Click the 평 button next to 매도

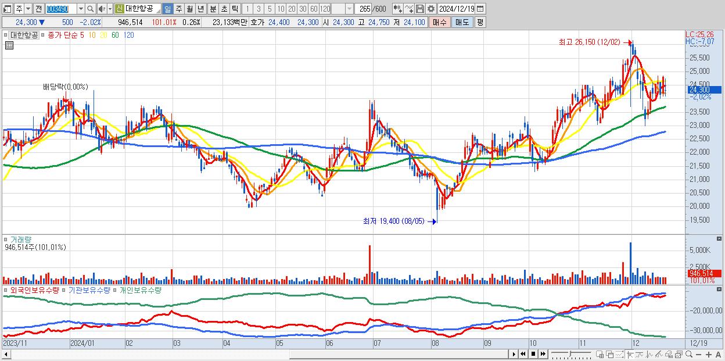point(480,22)
